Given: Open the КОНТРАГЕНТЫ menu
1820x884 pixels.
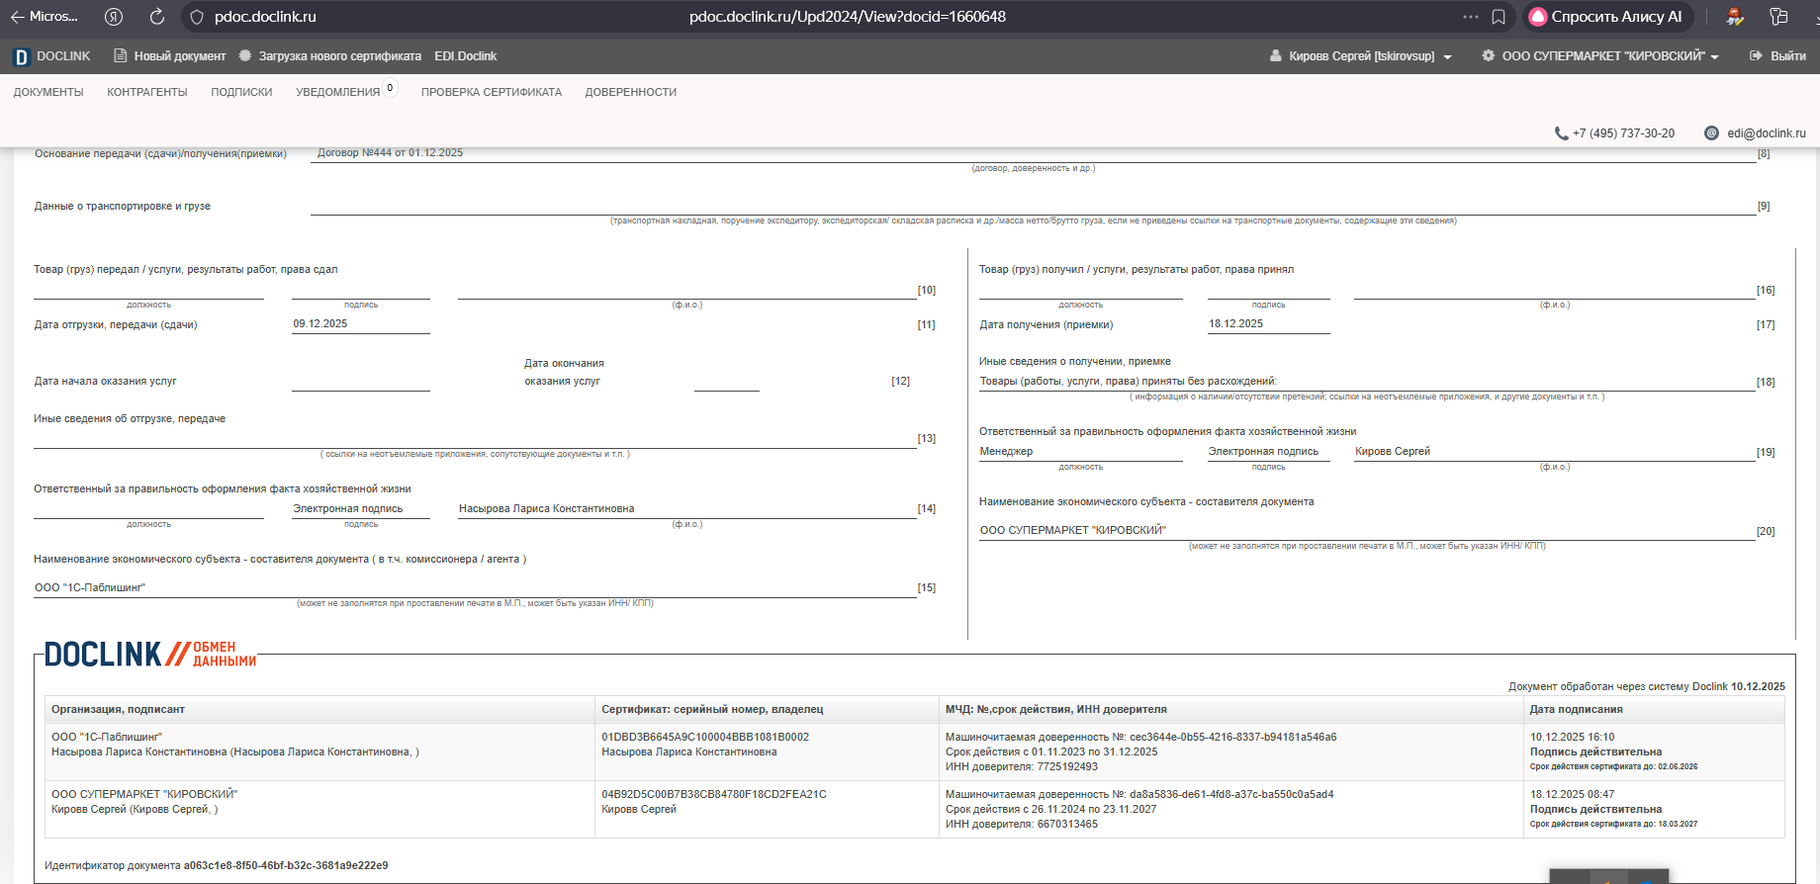Looking at the screenshot, I should tap(147, 92).
